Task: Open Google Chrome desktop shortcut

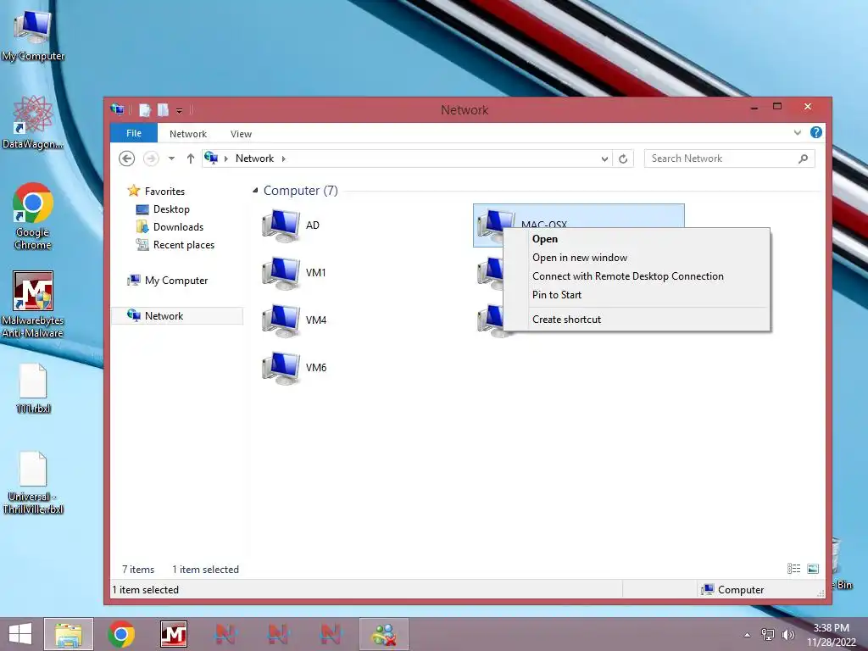Action: 33,216
